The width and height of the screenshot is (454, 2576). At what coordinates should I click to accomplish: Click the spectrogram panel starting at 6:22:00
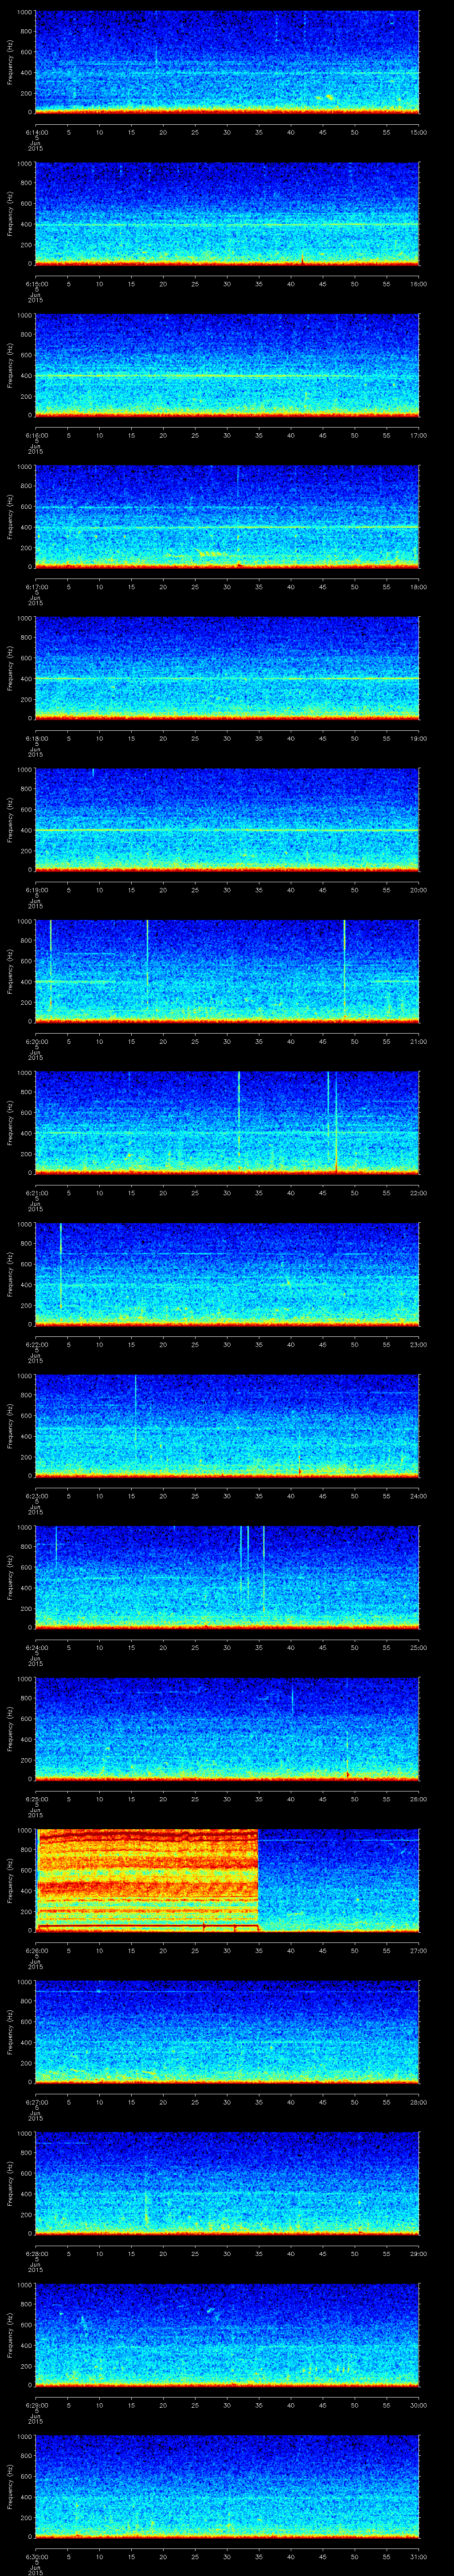tap(227, 1275)
